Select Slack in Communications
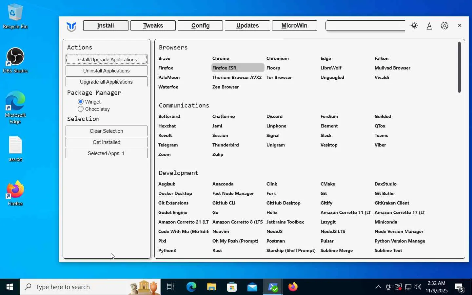 326,135
